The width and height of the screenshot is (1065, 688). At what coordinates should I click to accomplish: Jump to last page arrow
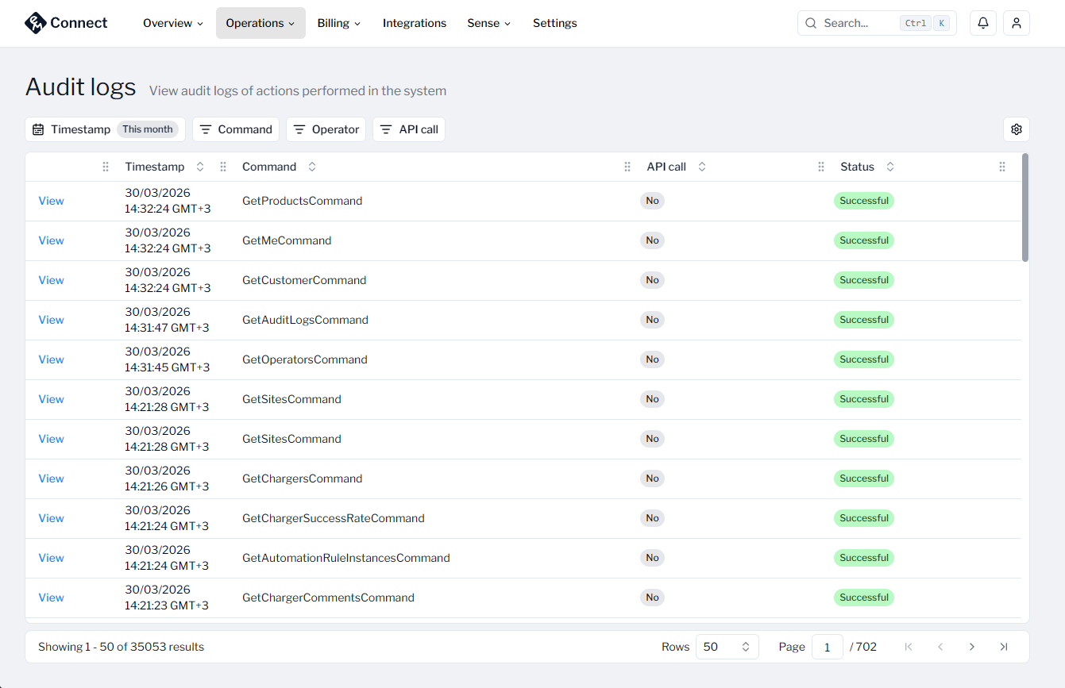[x=1003, y=647]
